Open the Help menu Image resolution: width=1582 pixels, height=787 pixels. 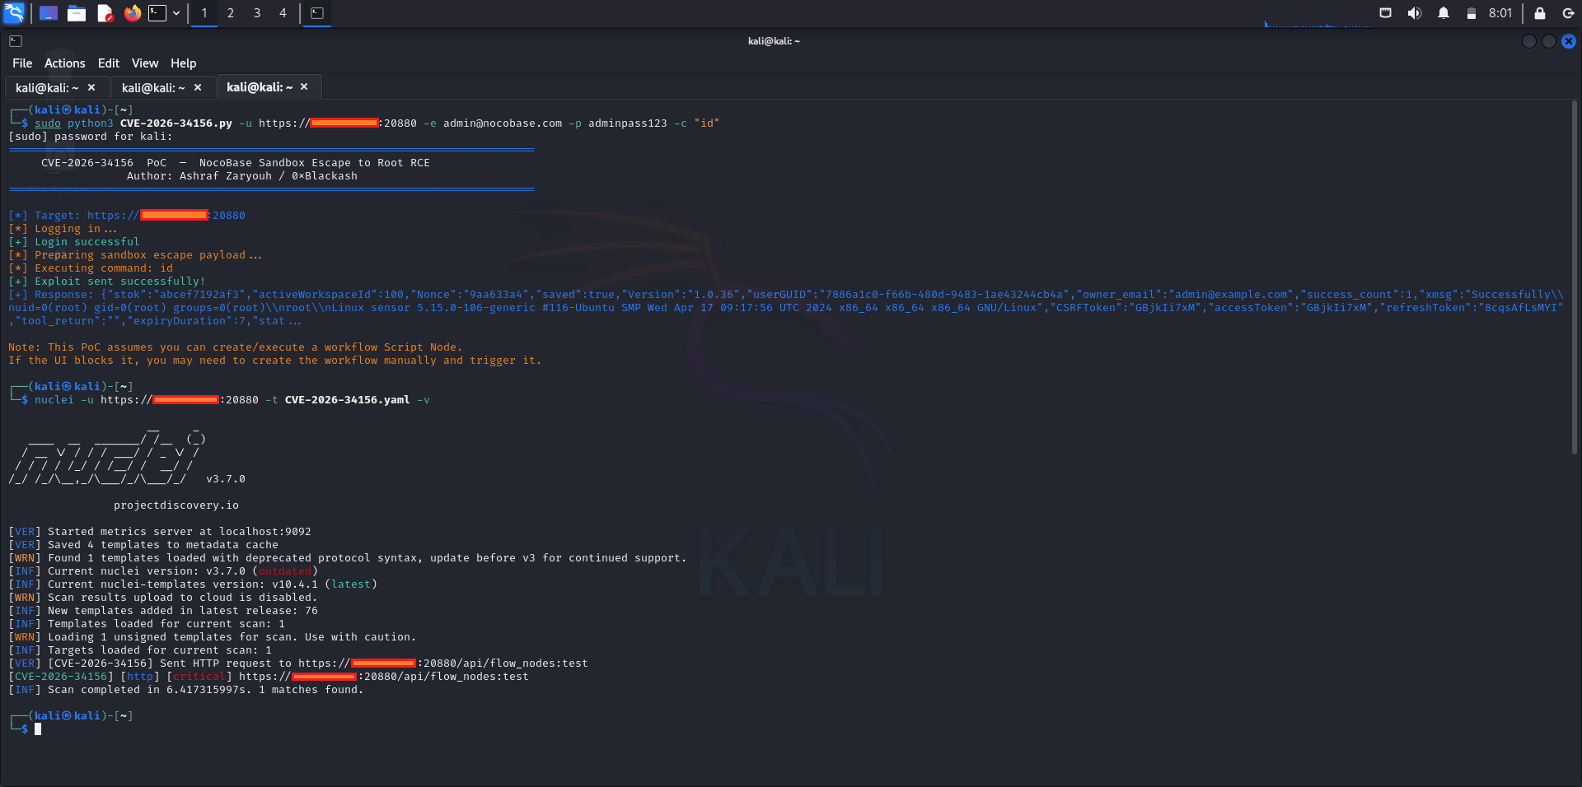coord(183,63)
